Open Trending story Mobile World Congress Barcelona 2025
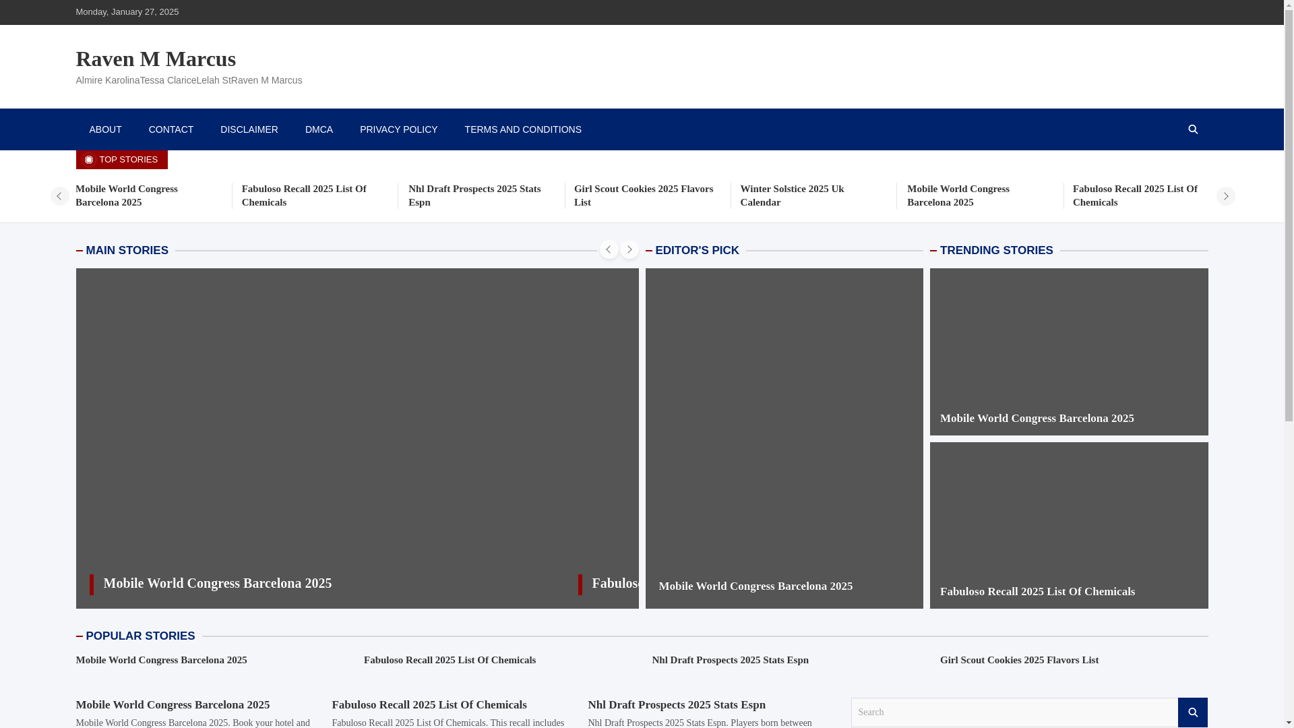The image size is (1294, 728). 1037,418
